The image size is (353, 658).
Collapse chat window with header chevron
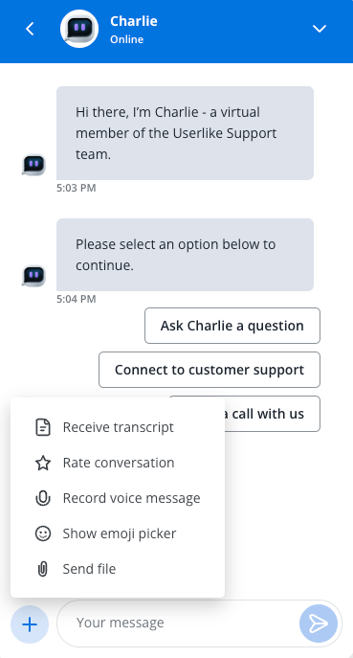(x=320, y=29)
